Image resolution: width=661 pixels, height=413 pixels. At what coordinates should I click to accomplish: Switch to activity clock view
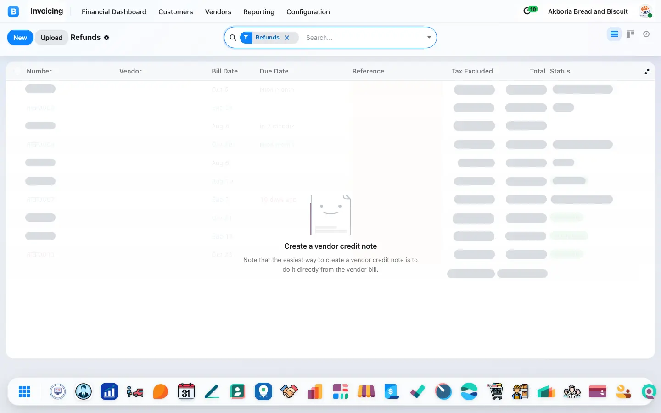tap(646, 34)
